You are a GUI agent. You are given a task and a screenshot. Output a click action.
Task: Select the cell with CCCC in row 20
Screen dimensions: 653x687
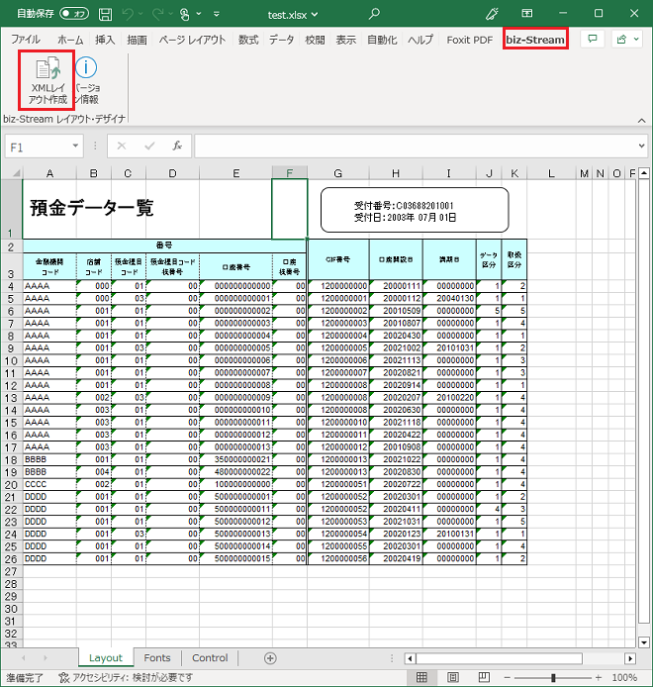pyautogui.click(x=49, y=484)
